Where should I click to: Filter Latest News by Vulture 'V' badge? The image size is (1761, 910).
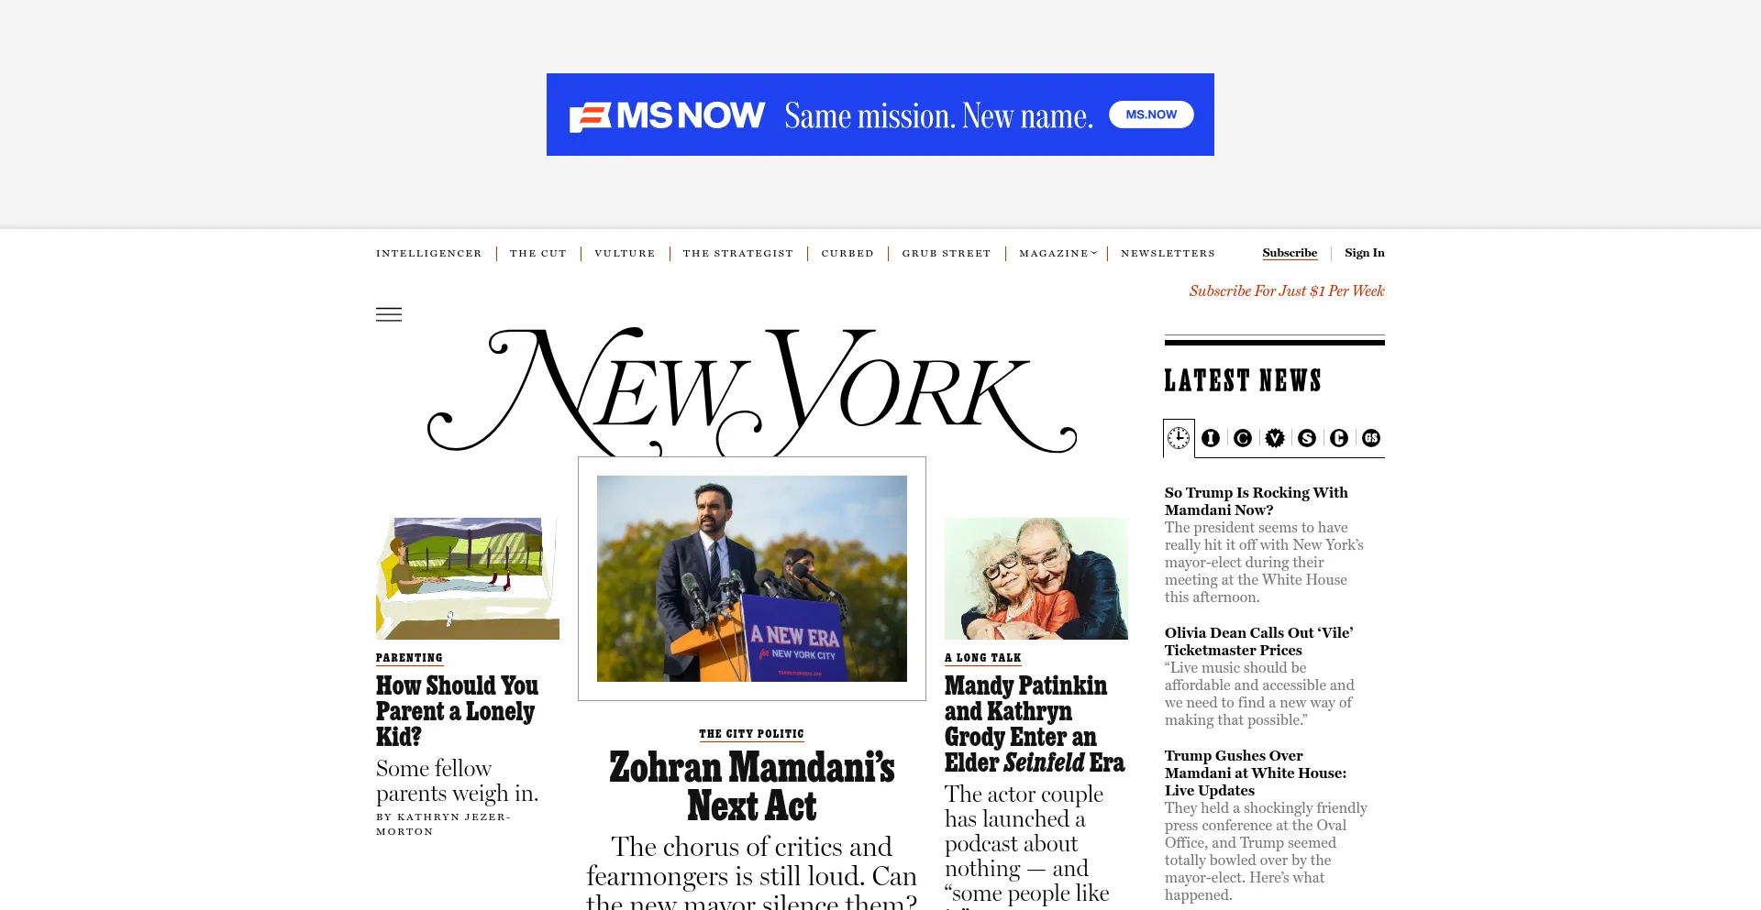1275,438
